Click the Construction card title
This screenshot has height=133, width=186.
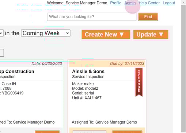click(17, 72)
